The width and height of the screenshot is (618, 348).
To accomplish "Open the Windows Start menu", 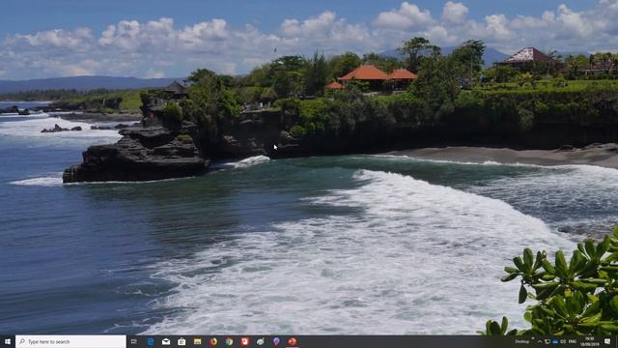I will click(8, 341).
